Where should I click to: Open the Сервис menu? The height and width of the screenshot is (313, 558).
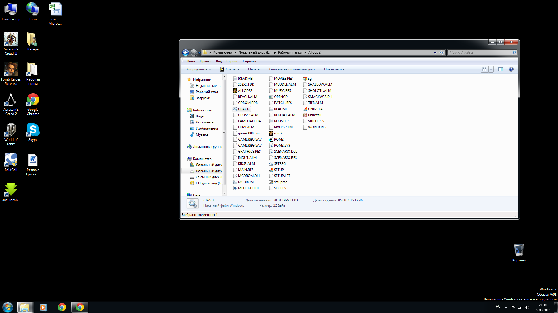[232, 61]
